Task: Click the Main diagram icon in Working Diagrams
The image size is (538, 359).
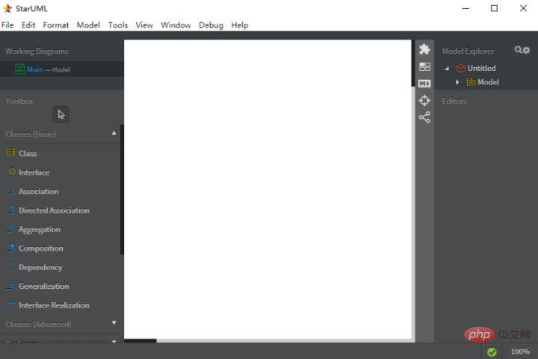Action: coord(20,69)
